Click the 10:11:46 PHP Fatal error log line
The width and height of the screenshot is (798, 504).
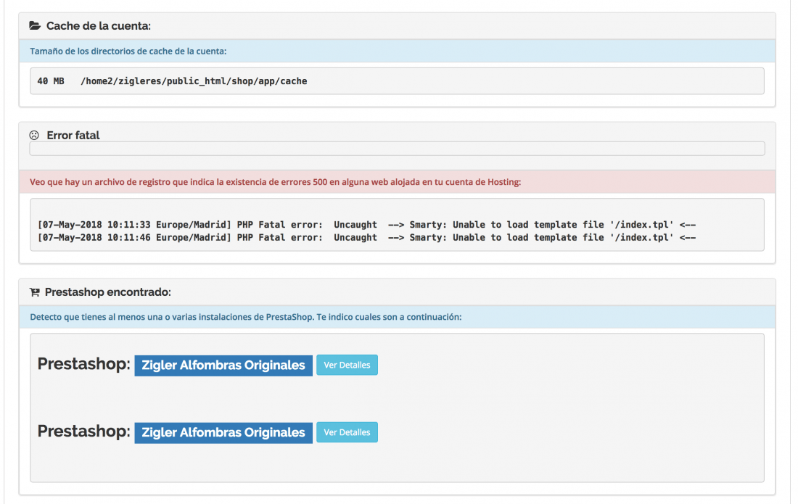click(x=366, y=238)
